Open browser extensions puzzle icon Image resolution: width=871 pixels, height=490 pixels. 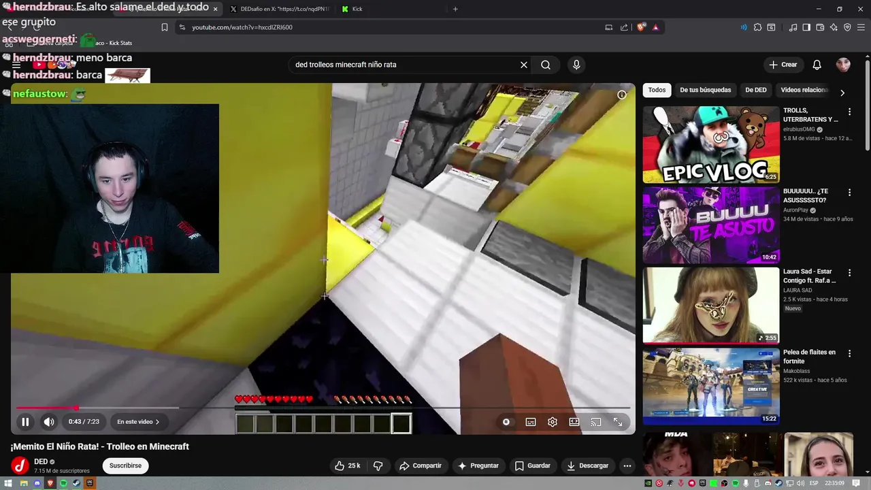coord(757,27)
